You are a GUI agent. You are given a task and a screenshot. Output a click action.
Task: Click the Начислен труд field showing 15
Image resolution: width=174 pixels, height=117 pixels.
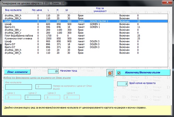tap(53, 71)
